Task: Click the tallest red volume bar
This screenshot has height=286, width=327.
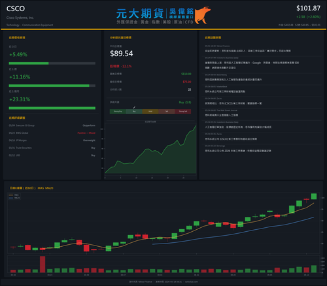Action: (x=43, y=264)
